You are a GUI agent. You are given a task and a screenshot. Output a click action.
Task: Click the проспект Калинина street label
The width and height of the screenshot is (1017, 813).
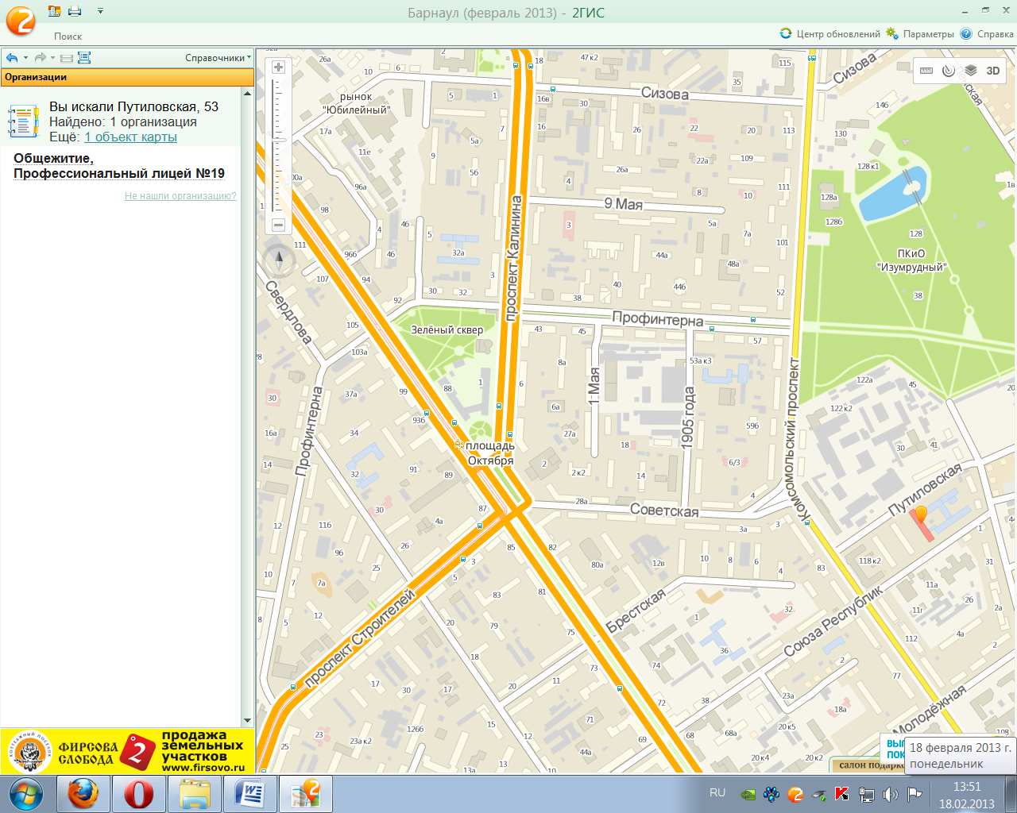pos(513,258)
